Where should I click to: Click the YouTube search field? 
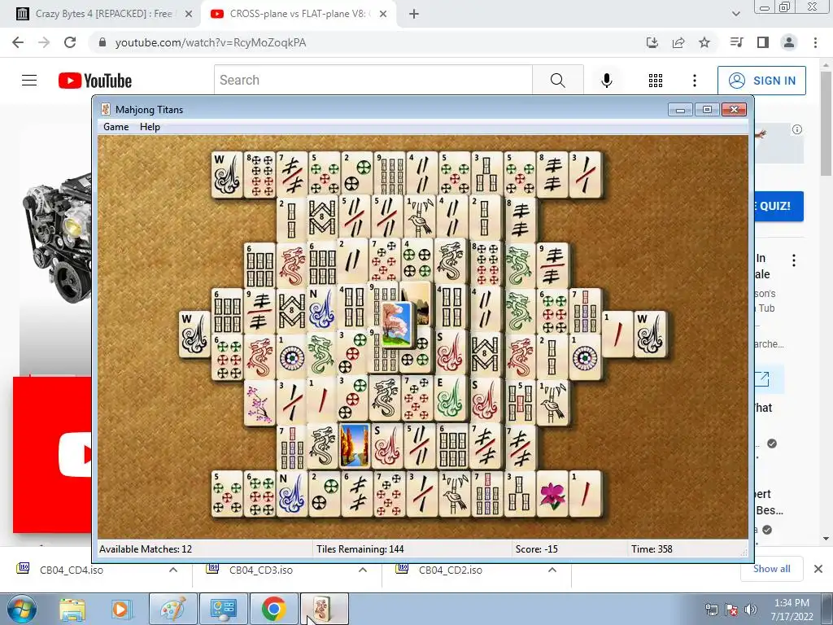pos(373,81)
